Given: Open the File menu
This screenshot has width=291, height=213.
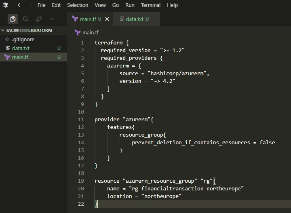Looking at the screenshot, I should (x=41, y=5).
